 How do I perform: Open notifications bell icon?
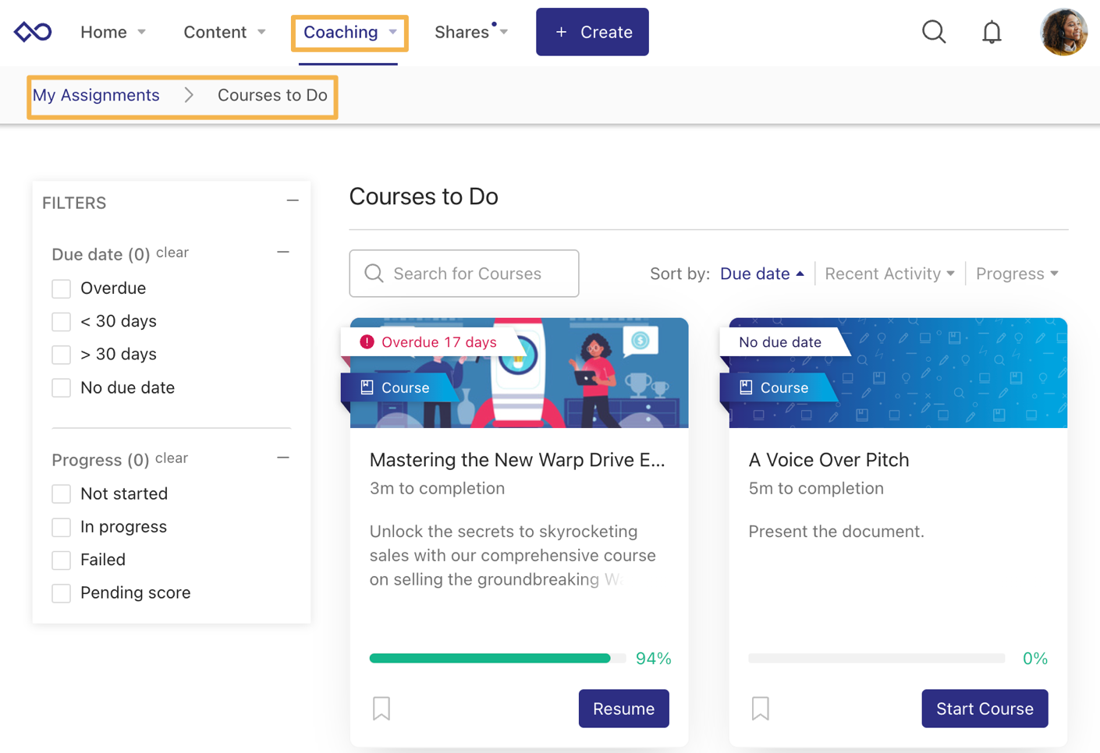click(992, 32)
